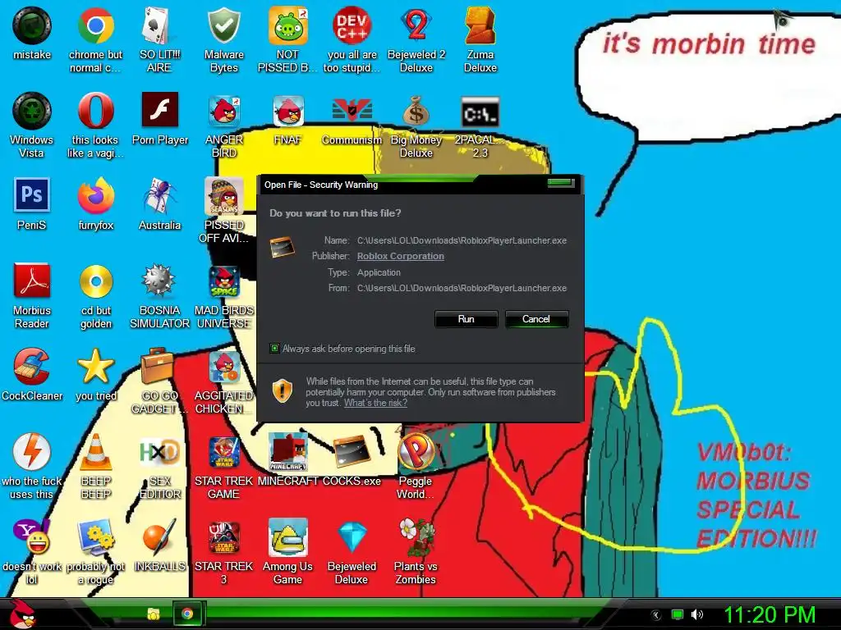
Task: Open "chrome but normal c..." Chrome icon
Action: pyautogui.click(x=95, y=25)
